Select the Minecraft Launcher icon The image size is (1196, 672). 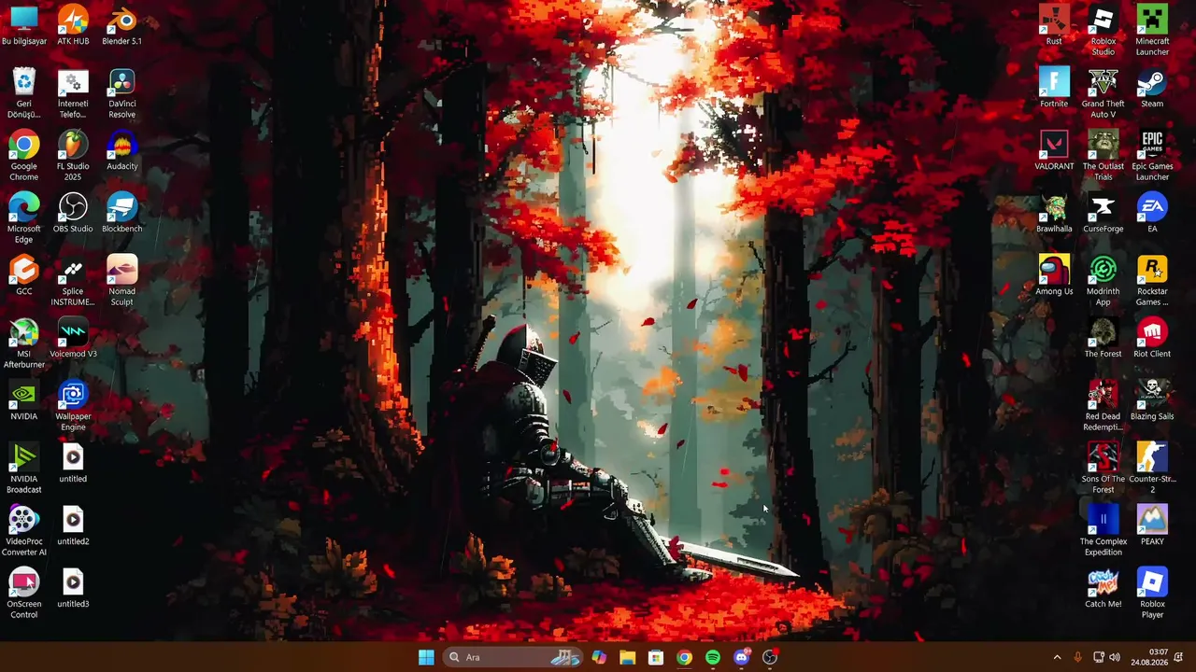point(1152,31)
